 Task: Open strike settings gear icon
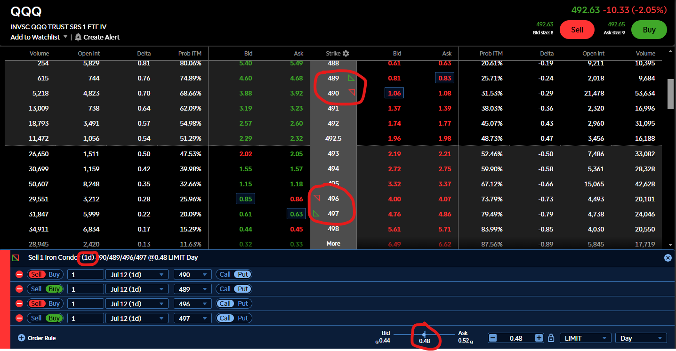[346, 54]
